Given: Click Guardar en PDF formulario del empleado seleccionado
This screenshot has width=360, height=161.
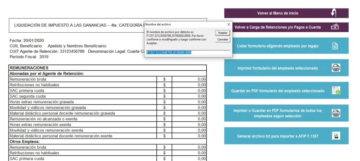Looking at the screenshot, I should 286,90.
